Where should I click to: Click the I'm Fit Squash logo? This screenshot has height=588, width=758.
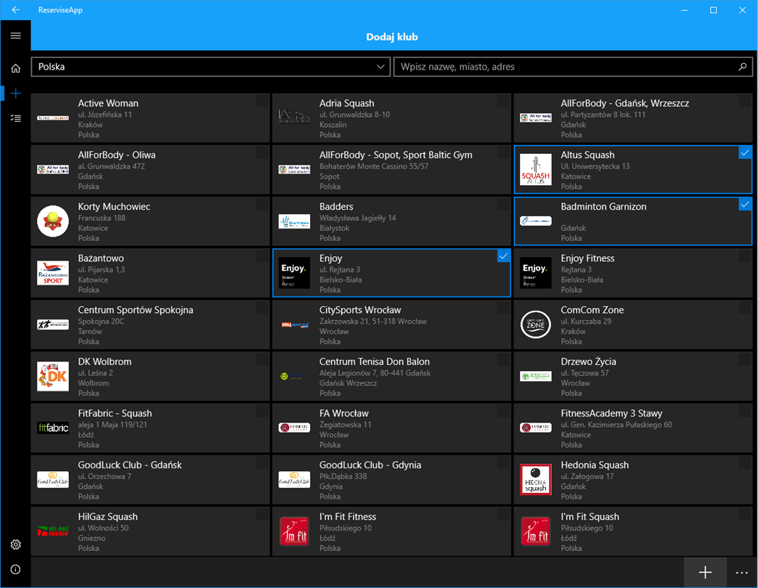coord(536,531)
